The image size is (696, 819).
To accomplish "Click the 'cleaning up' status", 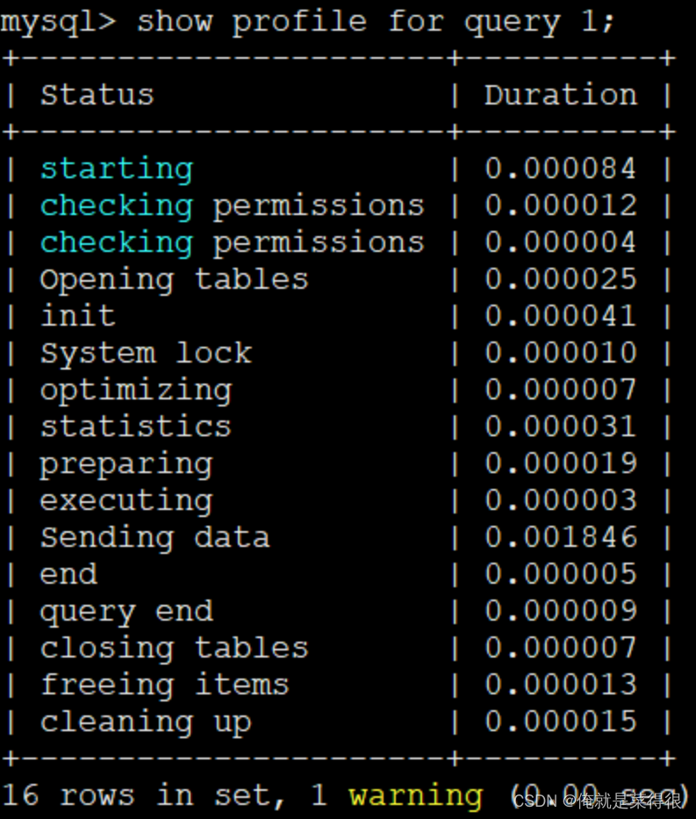I will click(146, 723).
